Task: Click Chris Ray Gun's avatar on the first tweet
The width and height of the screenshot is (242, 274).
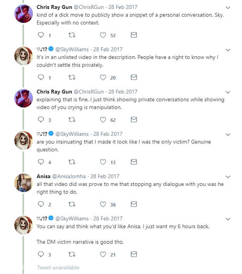Action: click(23, 13)
